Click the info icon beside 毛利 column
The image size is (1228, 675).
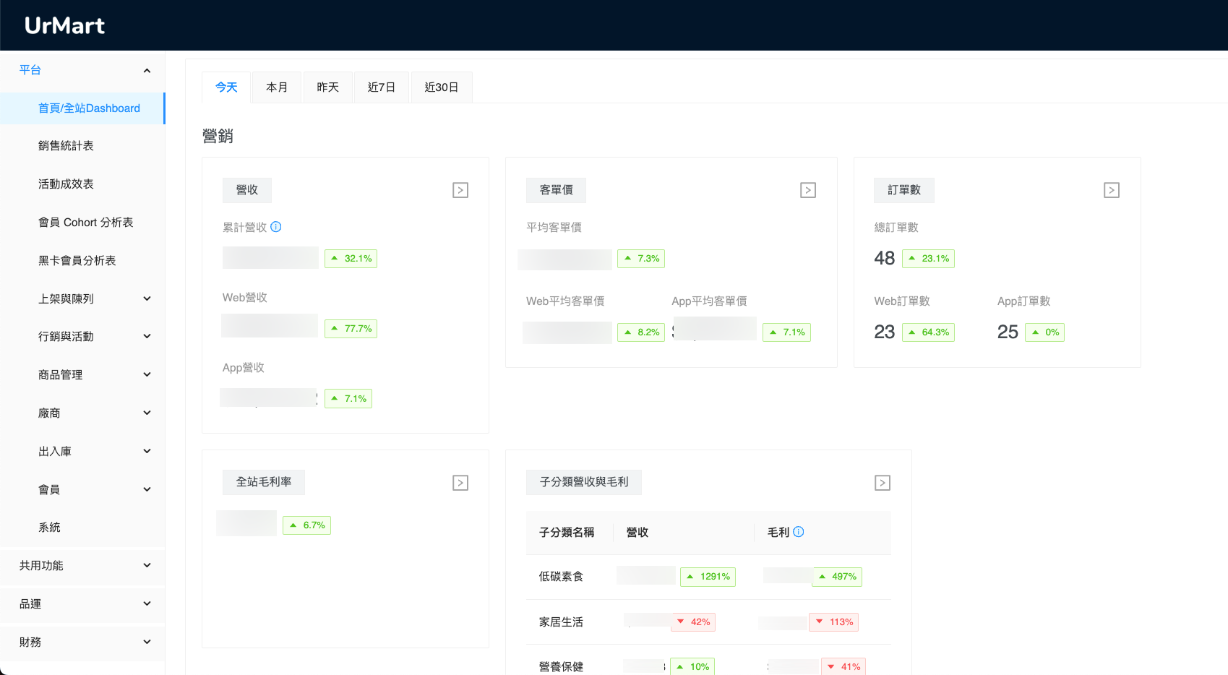coord(799,532)
